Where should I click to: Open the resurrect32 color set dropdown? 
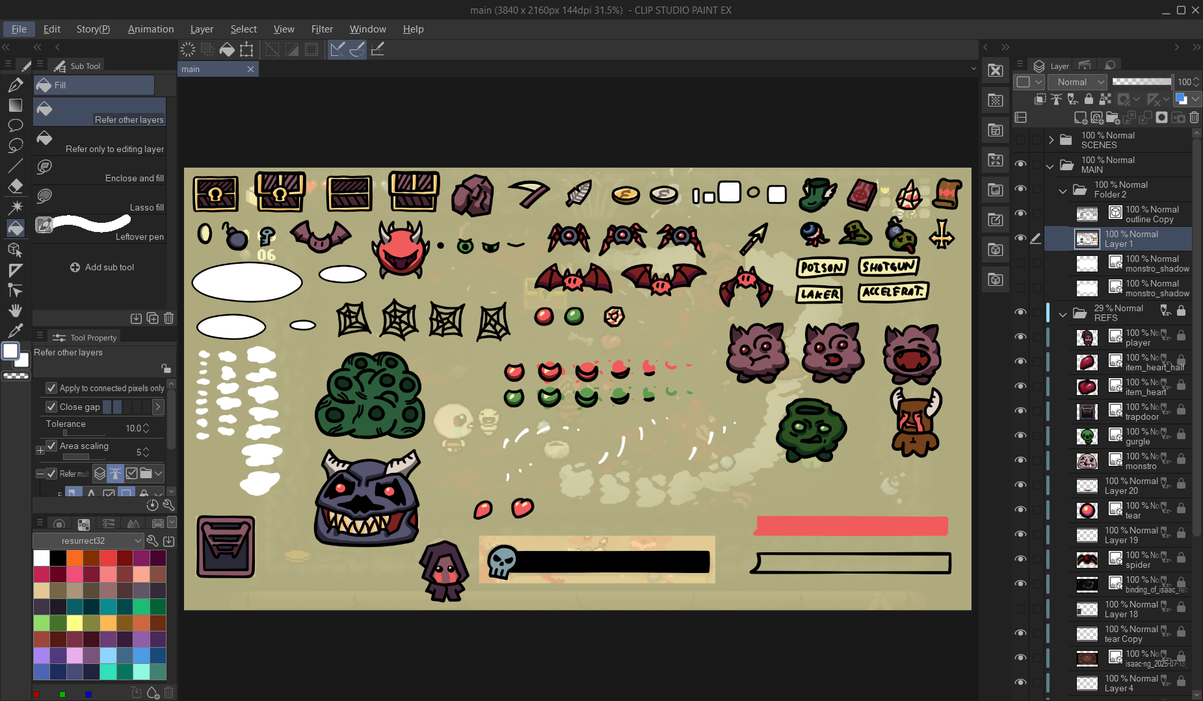[88, 541]
